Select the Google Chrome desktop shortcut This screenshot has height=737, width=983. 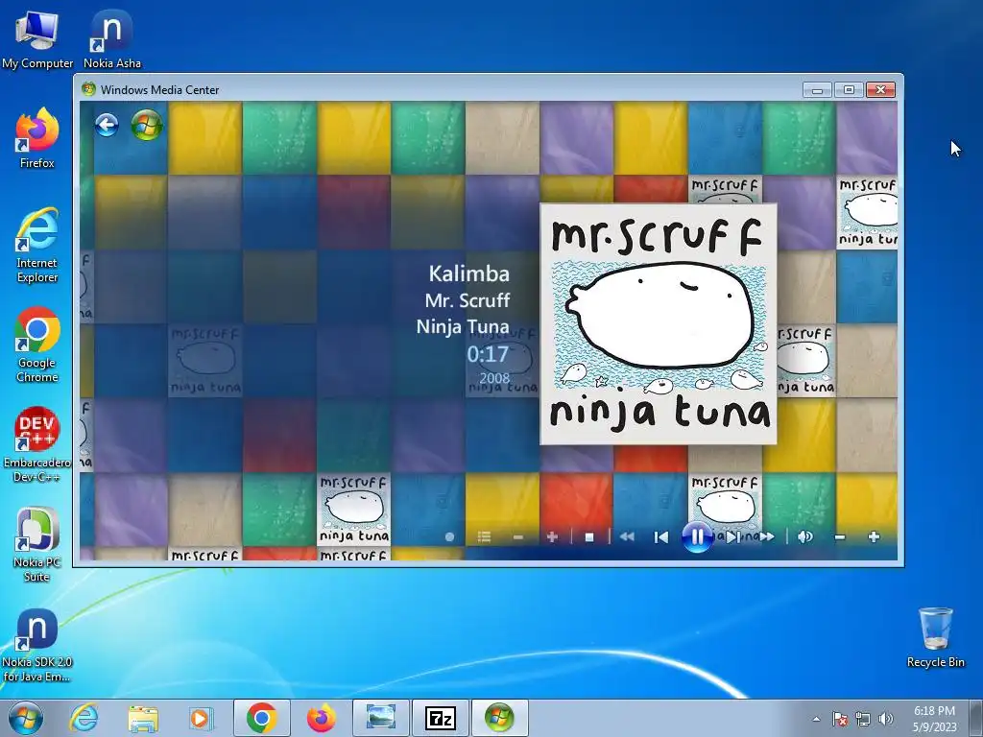pyautogui.click(x=37, y=345)
